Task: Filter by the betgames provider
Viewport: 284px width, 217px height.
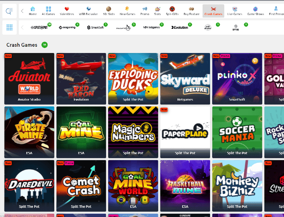Action: (x=152, y=27)
